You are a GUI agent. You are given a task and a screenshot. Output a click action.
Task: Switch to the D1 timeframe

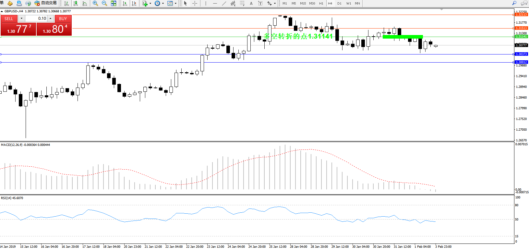[x=339, y=3]
